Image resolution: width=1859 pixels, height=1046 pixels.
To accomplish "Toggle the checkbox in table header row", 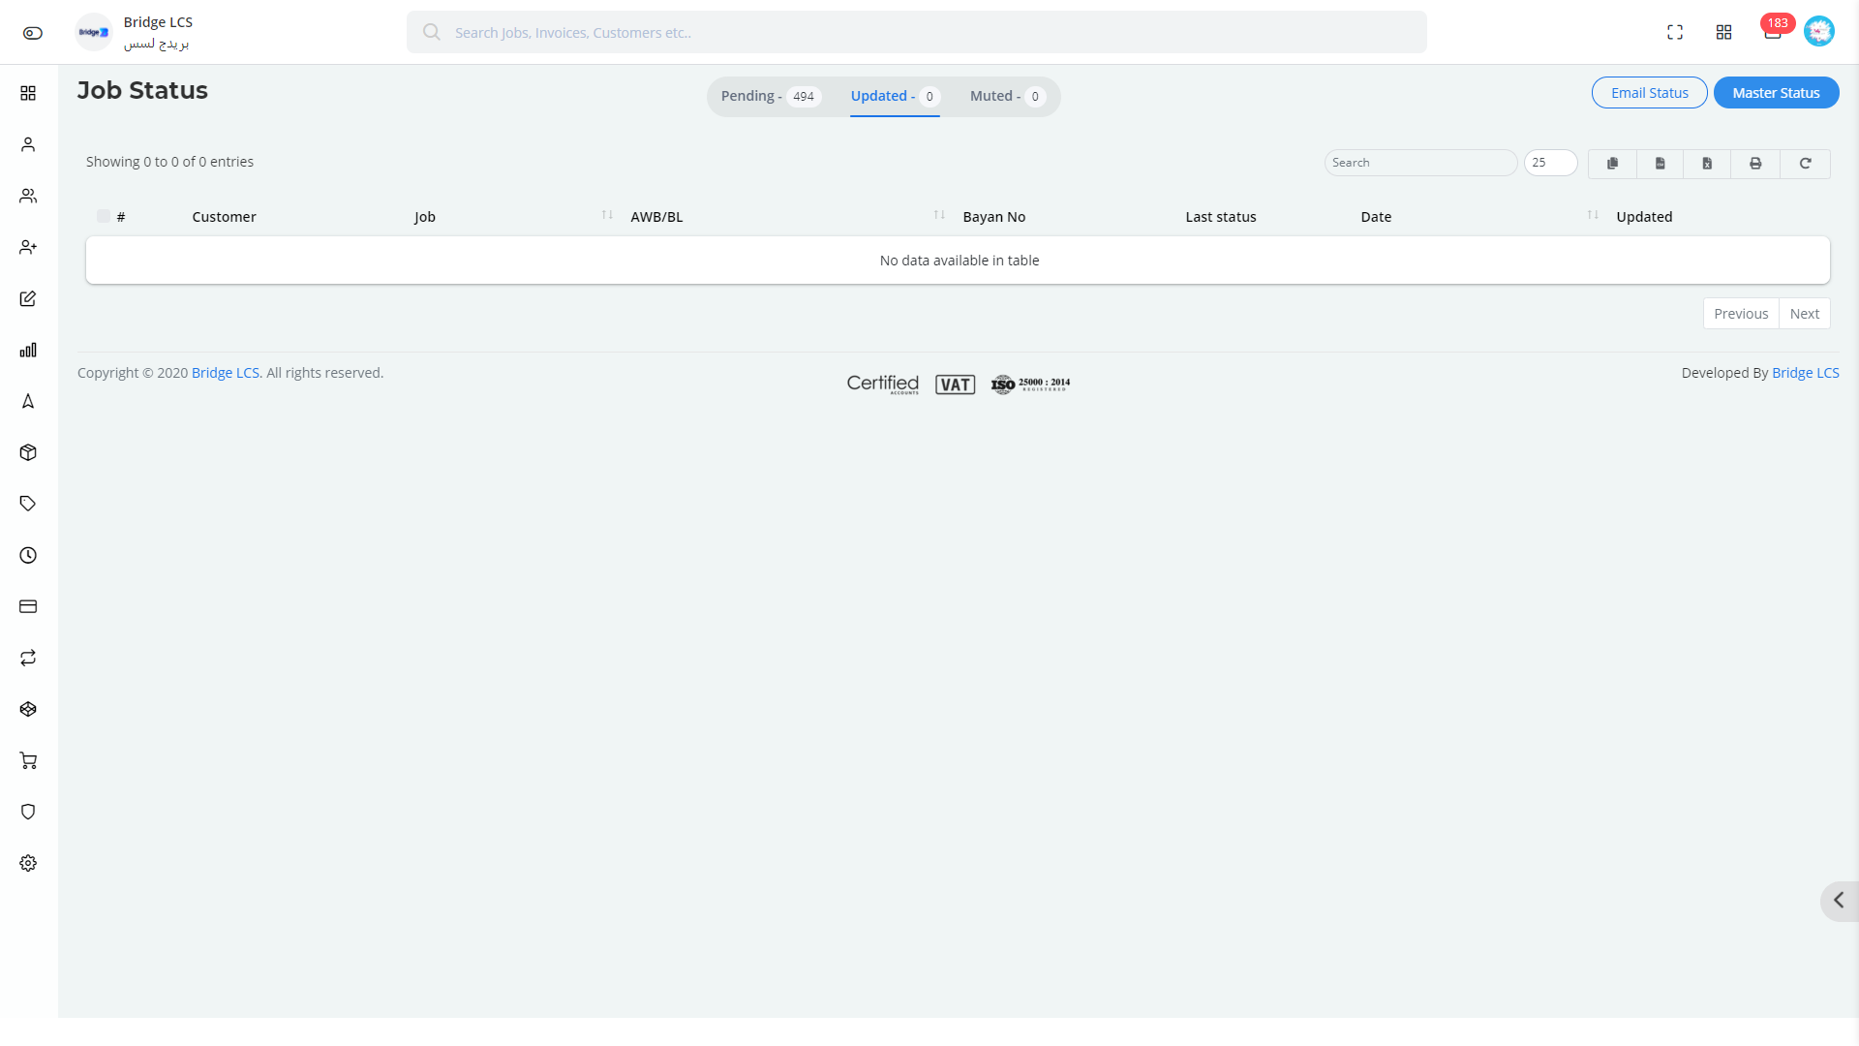I will tap(104, 215).
